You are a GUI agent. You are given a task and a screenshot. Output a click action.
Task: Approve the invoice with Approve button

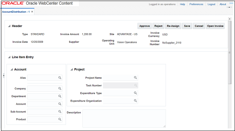(145, 26)
